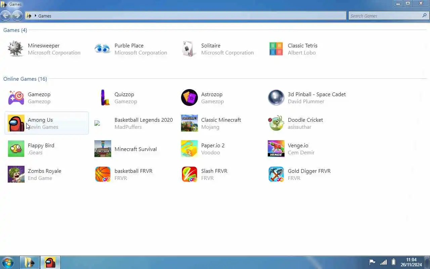
Task: Select the Among Us red crewmate icon
Action: [x=16, y=123]
